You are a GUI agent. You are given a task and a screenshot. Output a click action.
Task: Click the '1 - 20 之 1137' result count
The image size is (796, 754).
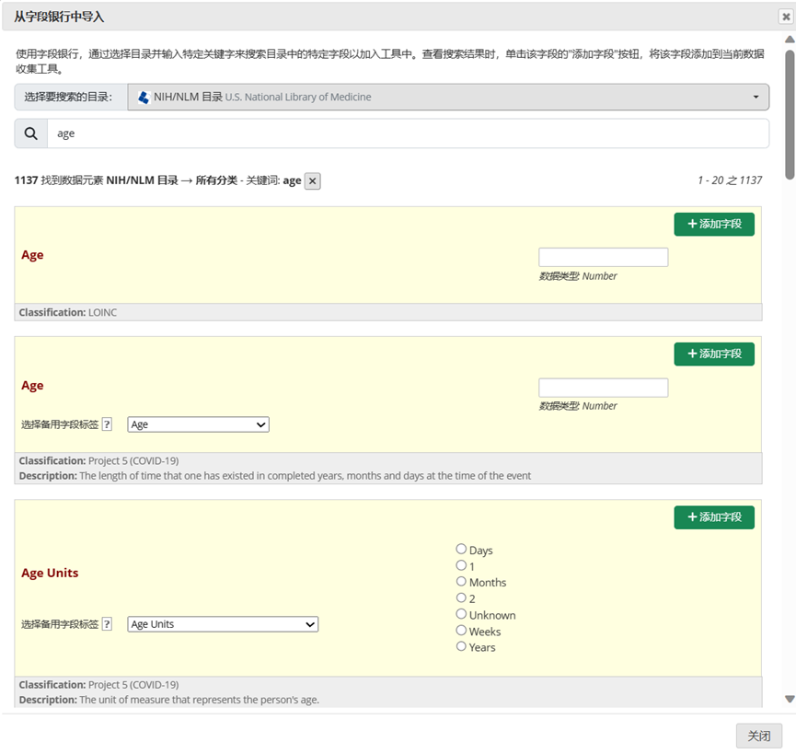[x=730, y=180]
